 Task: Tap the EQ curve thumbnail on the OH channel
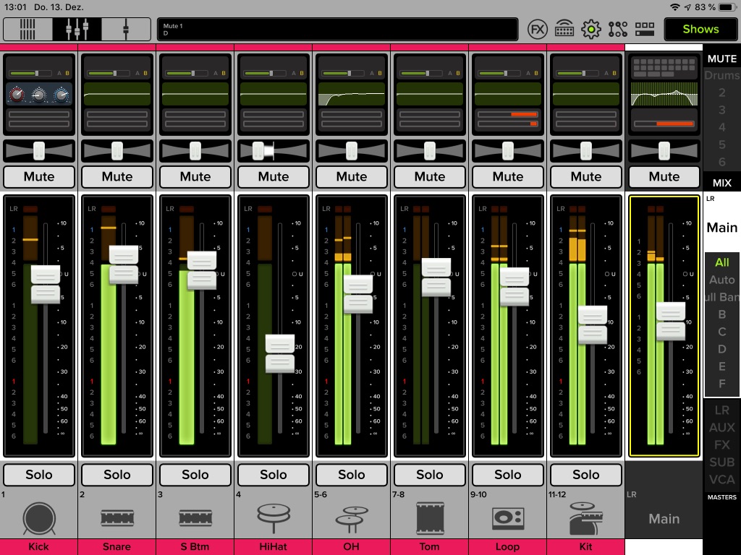coord(351,94)
